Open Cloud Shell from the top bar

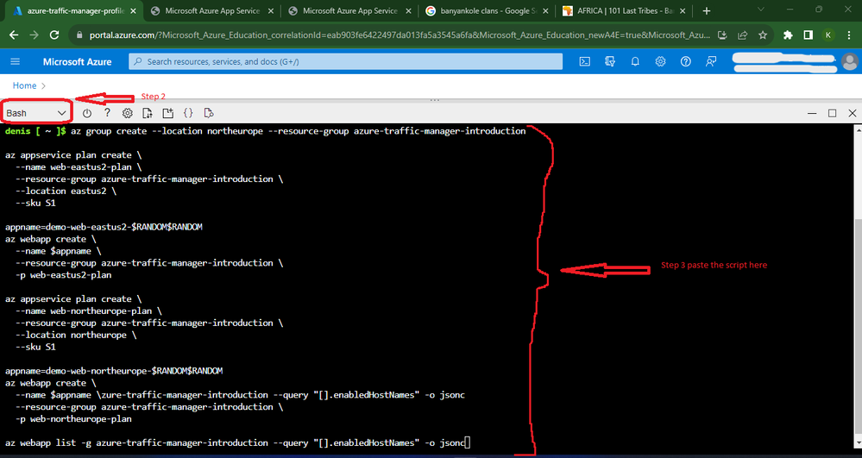point(585,61)
